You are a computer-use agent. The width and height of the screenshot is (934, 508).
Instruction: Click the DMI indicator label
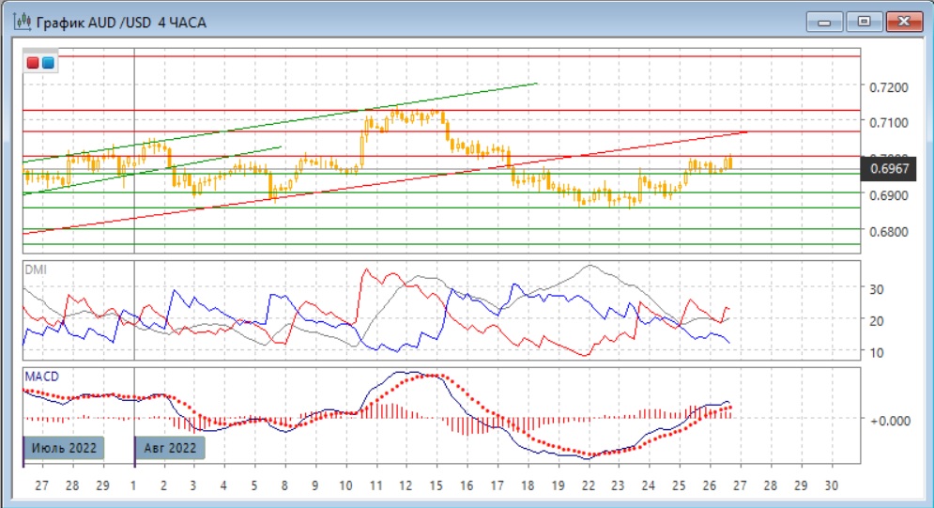(35, 269)
